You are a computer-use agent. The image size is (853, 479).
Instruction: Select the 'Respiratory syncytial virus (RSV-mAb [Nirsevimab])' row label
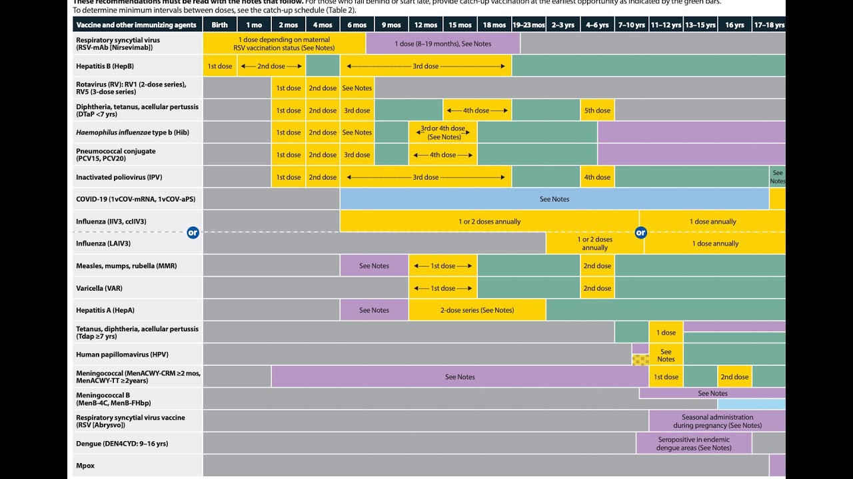click(x=137, y=43)
